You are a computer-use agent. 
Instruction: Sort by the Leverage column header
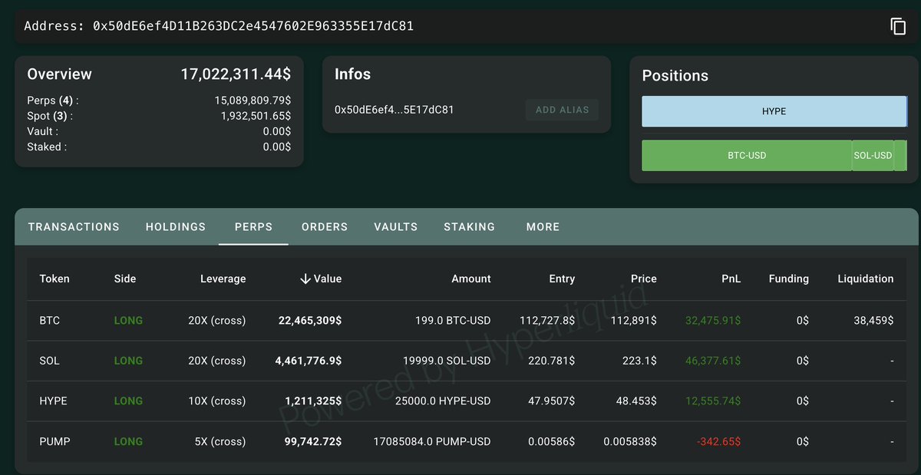223,279
